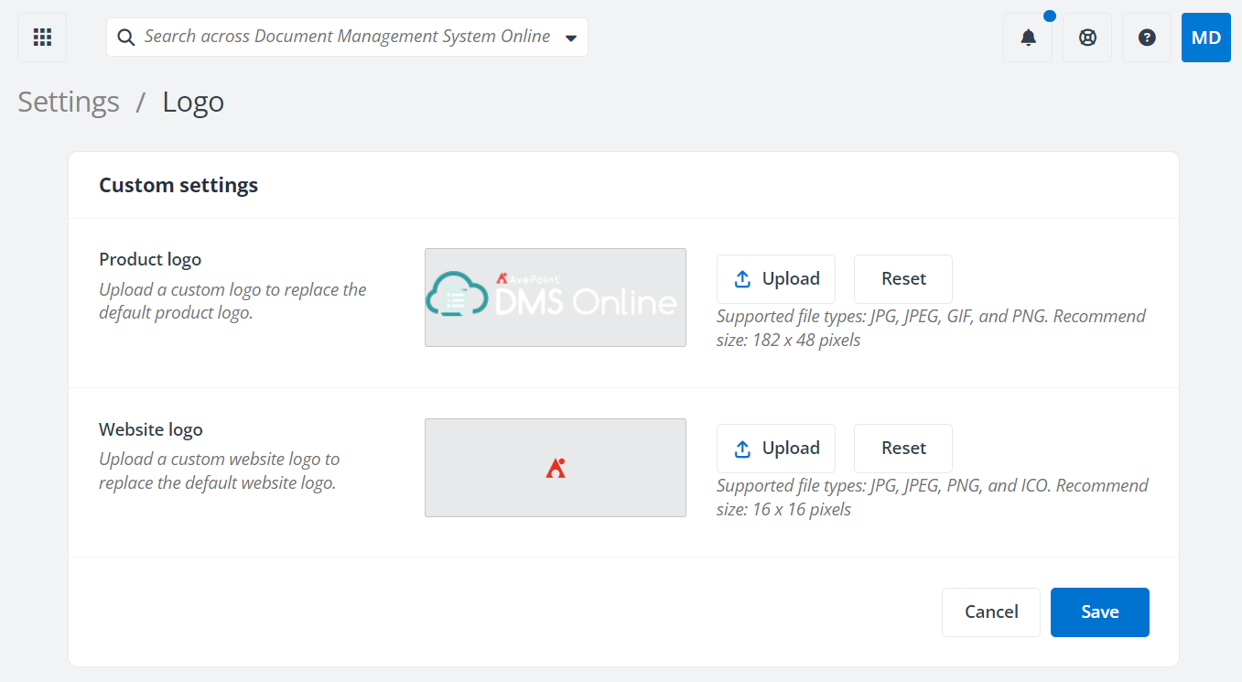
Task: Click the notifications bell icon
Action: (1027, 38)
